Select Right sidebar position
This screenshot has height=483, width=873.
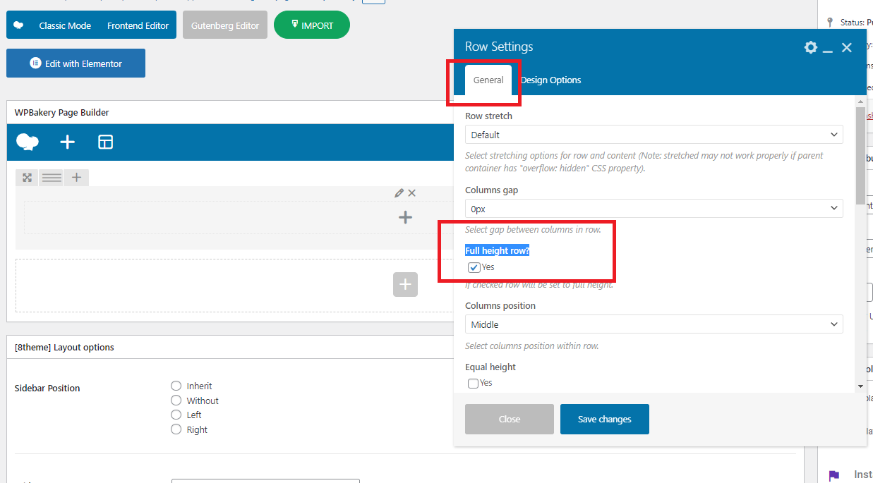[176, 429]
